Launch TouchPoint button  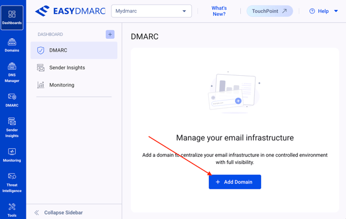pyautogui.click(x=269, y=11)
